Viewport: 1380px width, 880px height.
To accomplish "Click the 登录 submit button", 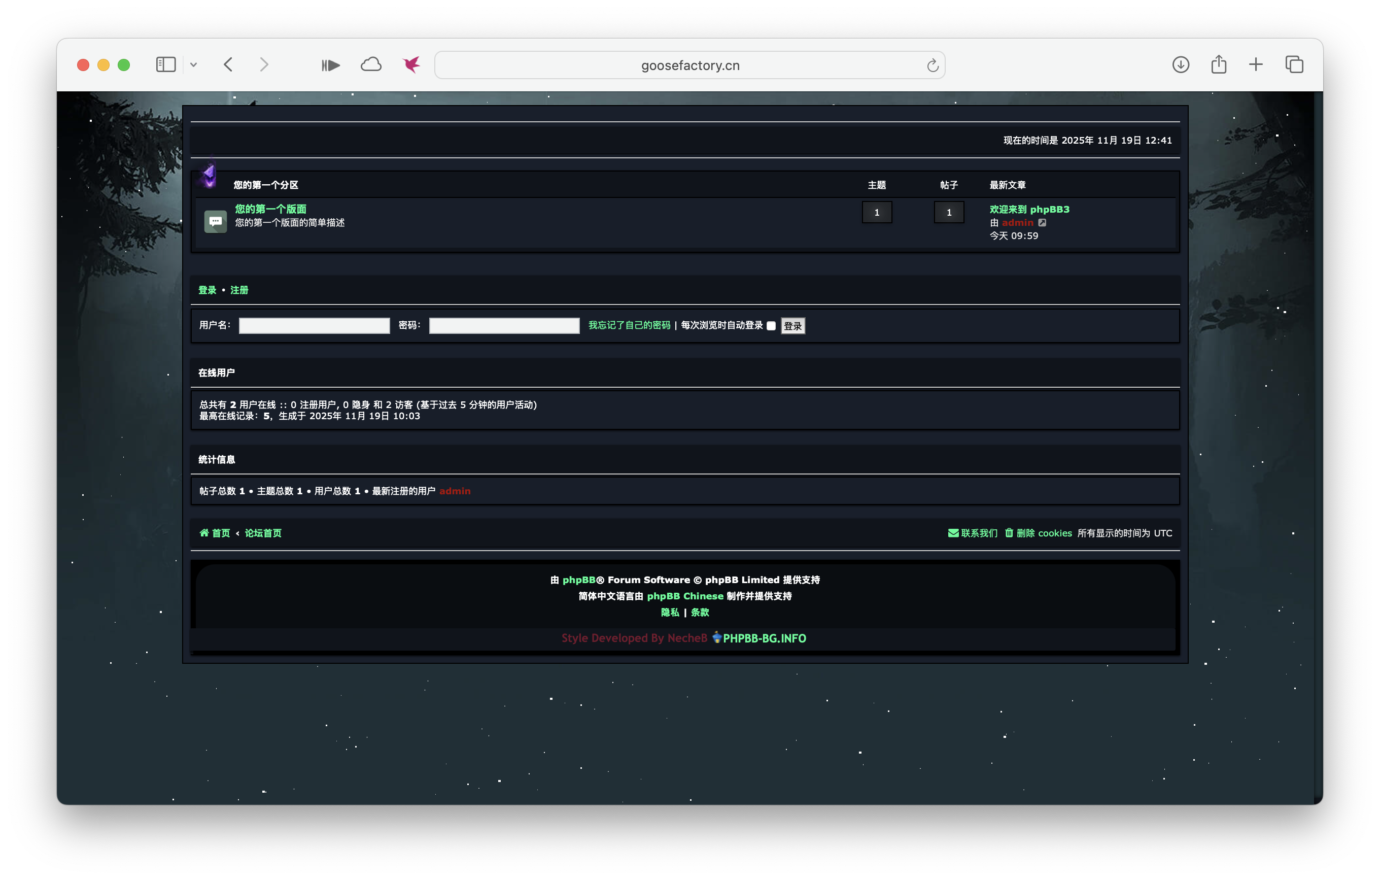I will 792,326.
